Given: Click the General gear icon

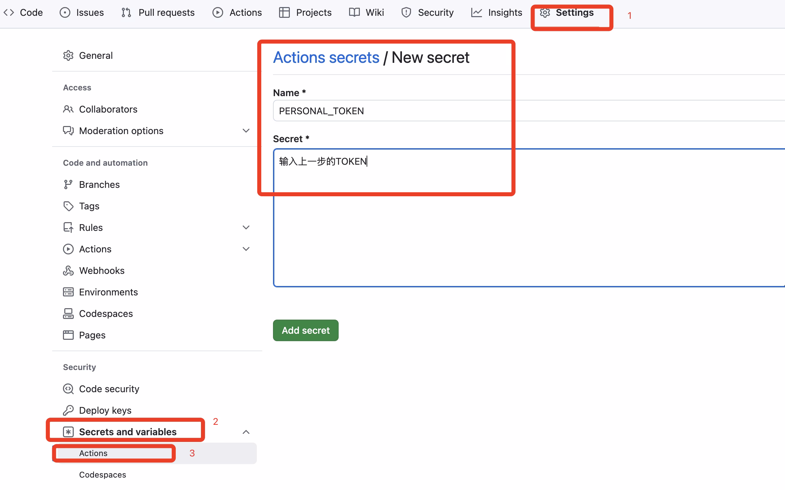Looking at the screenshot, I should click(68, 55).
